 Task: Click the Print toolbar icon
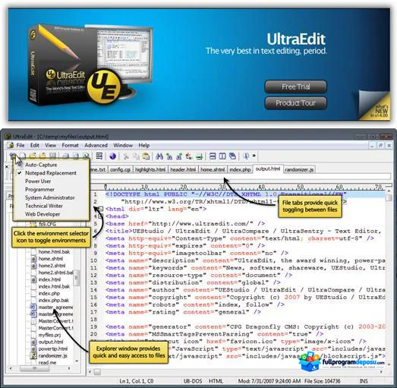[65, 156]
